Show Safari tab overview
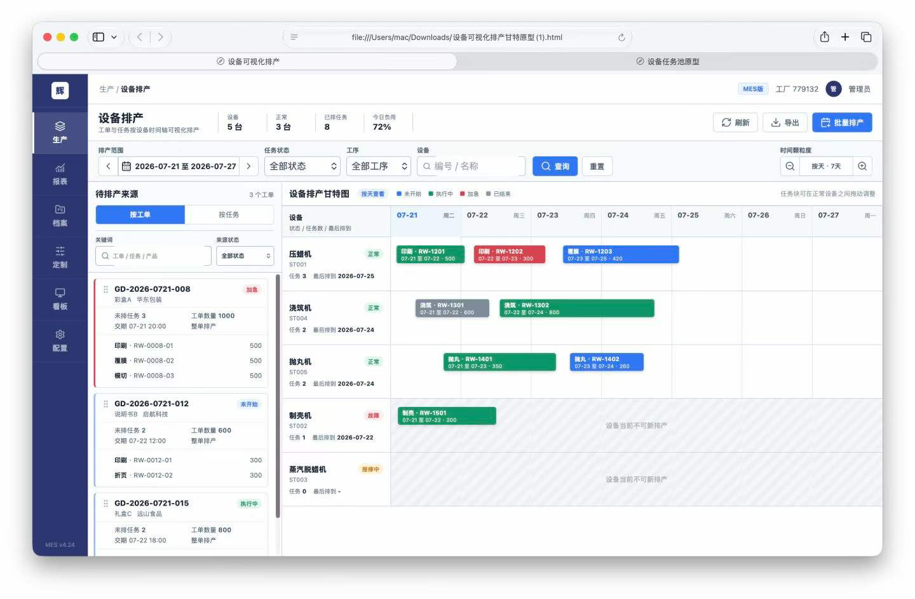 866,37
